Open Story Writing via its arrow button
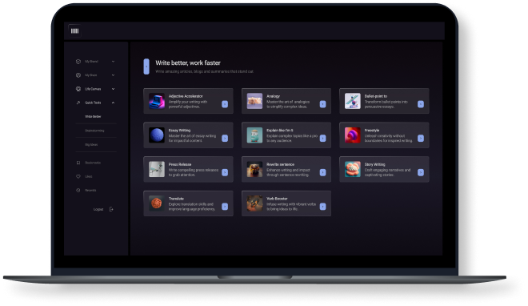The width and height of the screenshot is (528, 306). (x=421, y=172)
